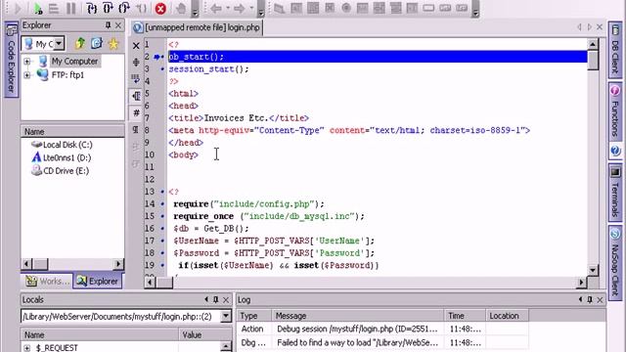The width and height of the screenshot is (626, 352).
Task: Open the My Computer location dropdown
Action: (x=59, y=43)
